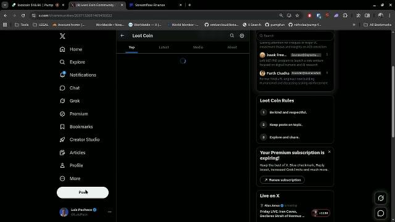The width and height of the screenshot is (395, 222).
Task: Open options dots for Isaak Free...
Action: [x=327, y=55]
